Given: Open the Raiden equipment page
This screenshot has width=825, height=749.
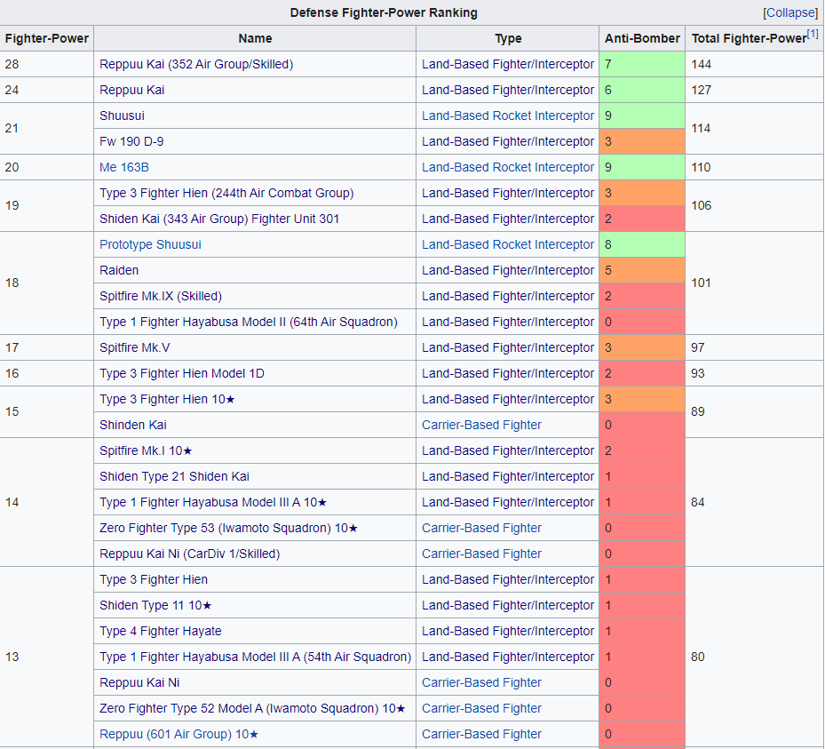Looking at the screenshot, I should (119, 270).
